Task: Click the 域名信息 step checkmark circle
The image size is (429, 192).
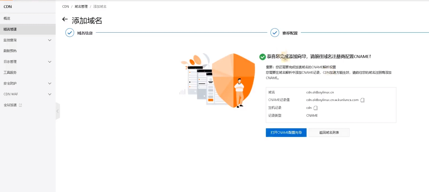Action: 70,33
